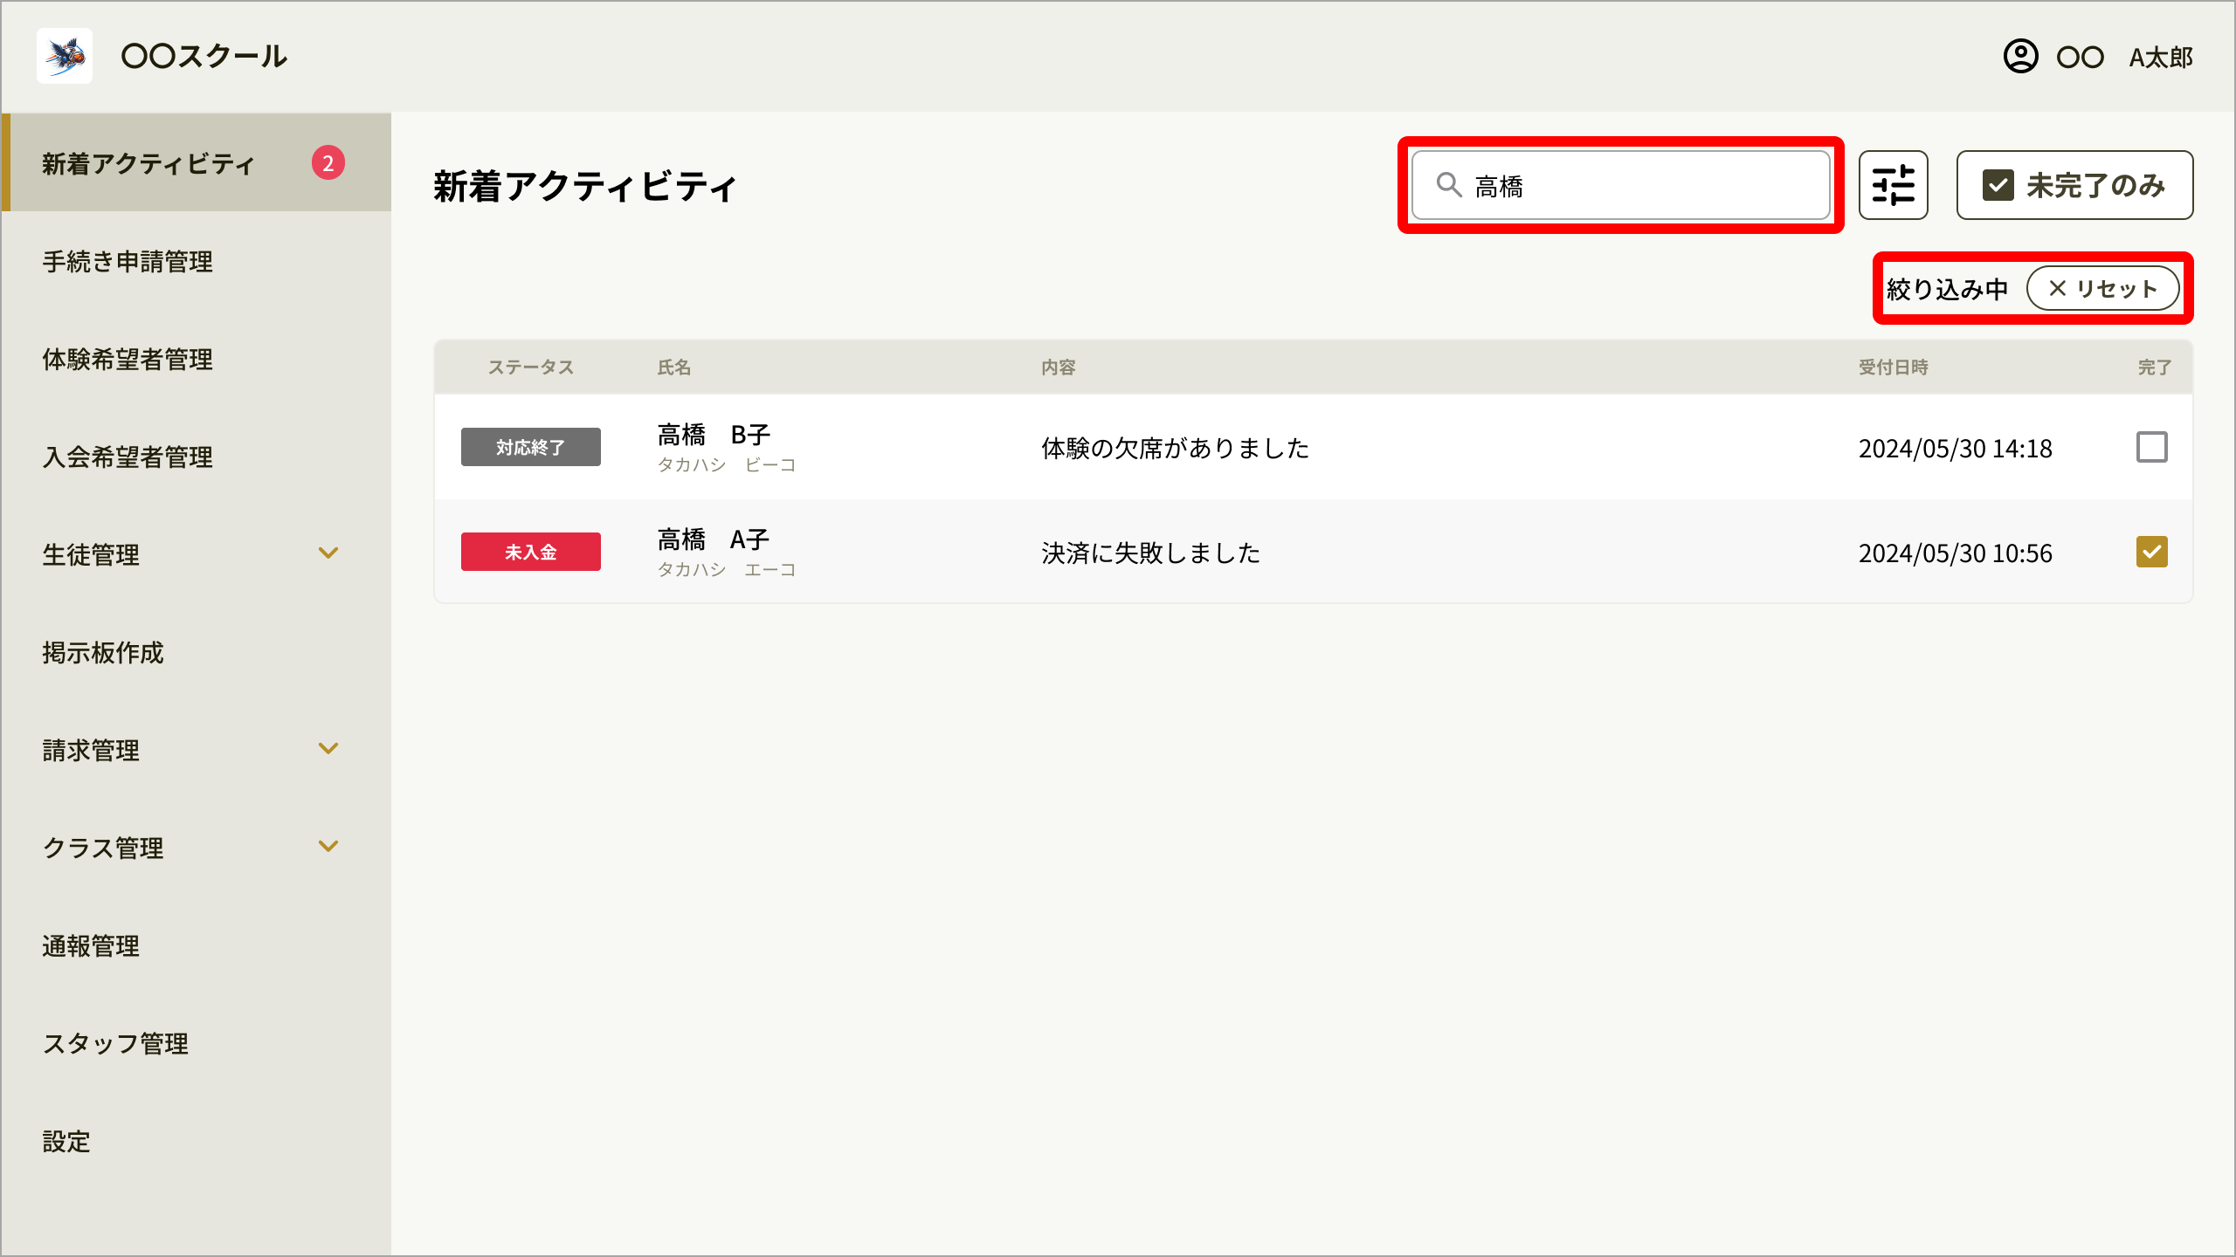Click the search field containing 高橋
The width and height of the screenshot is (2236, 1257).
pyautogui.click(x=1620, y=185)
